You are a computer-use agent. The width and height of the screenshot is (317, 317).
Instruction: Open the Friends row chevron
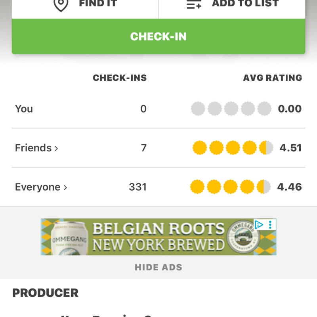(57, 148)
